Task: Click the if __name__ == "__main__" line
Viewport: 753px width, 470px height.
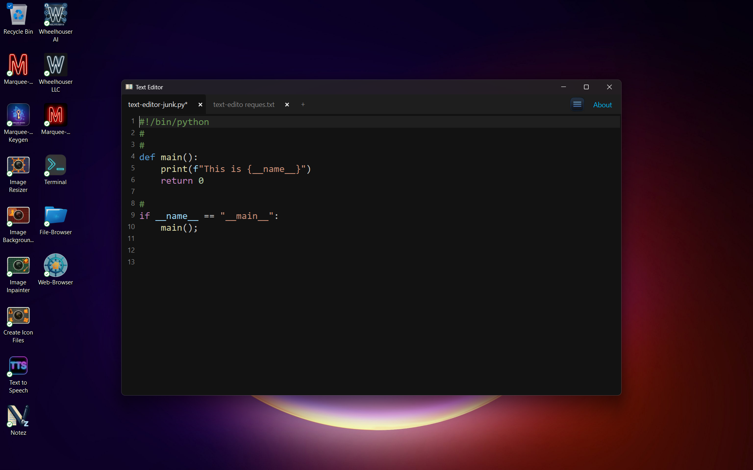Action: 209,216
